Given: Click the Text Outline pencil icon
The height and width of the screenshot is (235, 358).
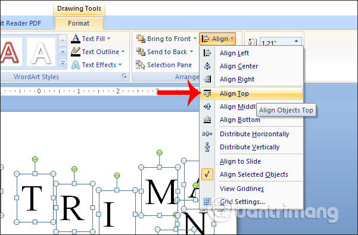Looking at the screenshot, I should click(76, 52).
